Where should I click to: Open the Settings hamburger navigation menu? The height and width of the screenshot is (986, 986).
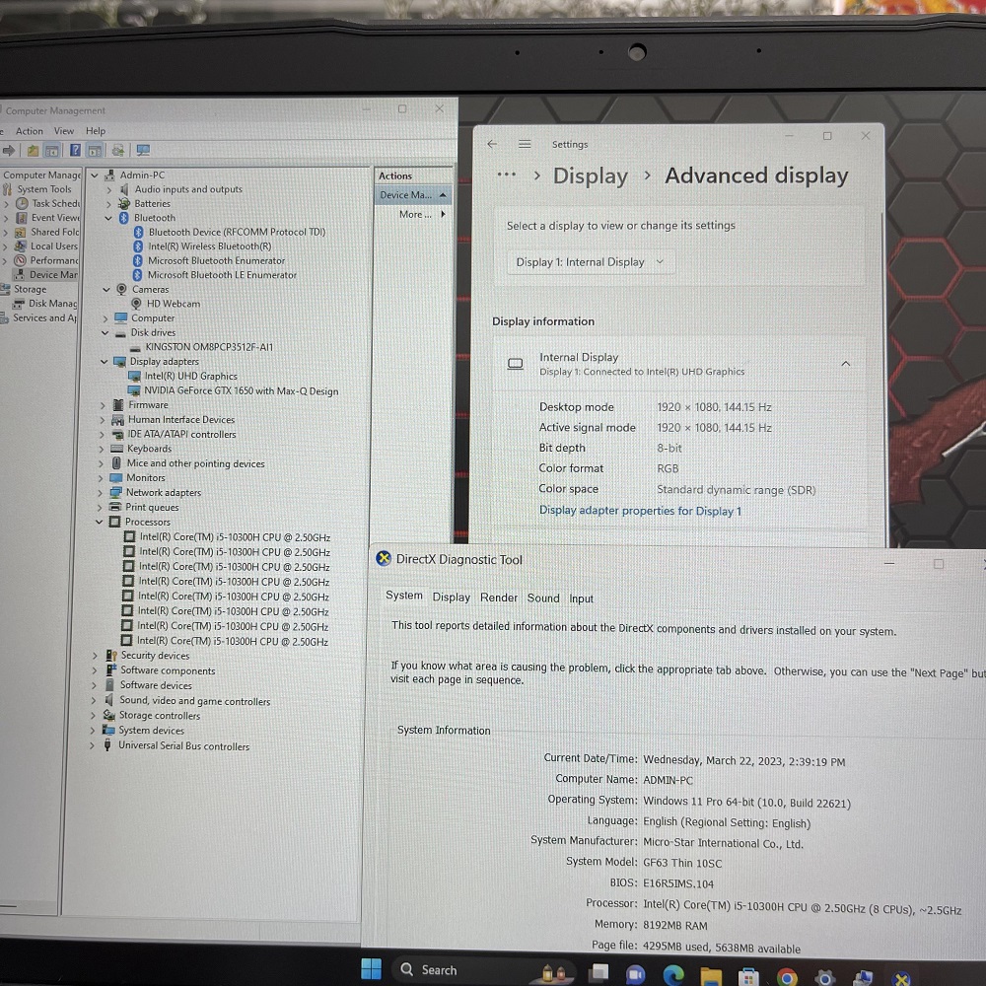coord(526,144)
